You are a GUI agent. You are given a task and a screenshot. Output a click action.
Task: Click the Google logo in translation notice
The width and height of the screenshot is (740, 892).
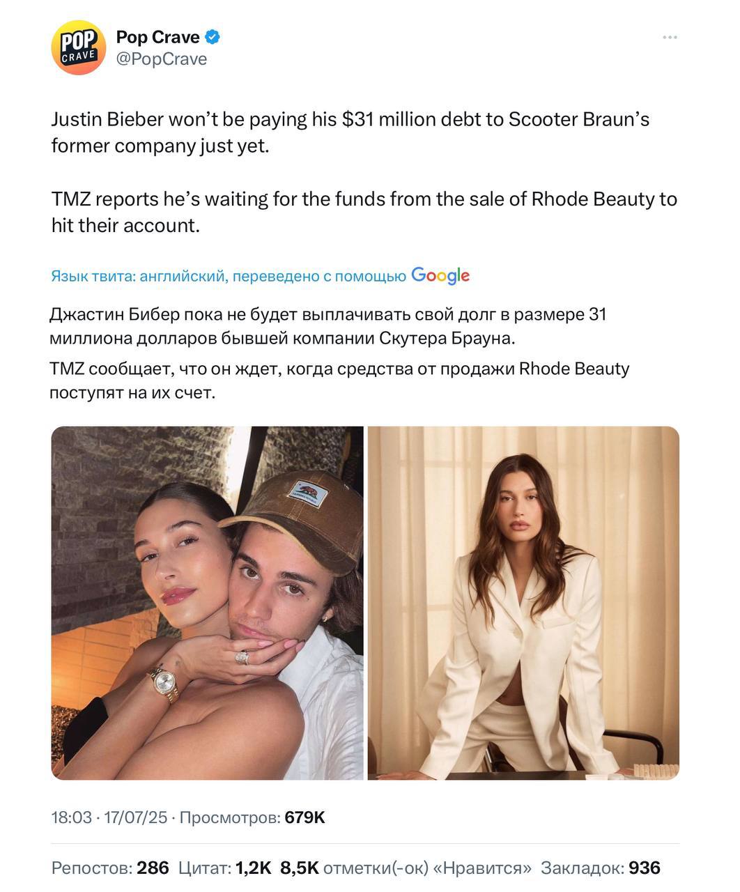[x=440, y=276]
